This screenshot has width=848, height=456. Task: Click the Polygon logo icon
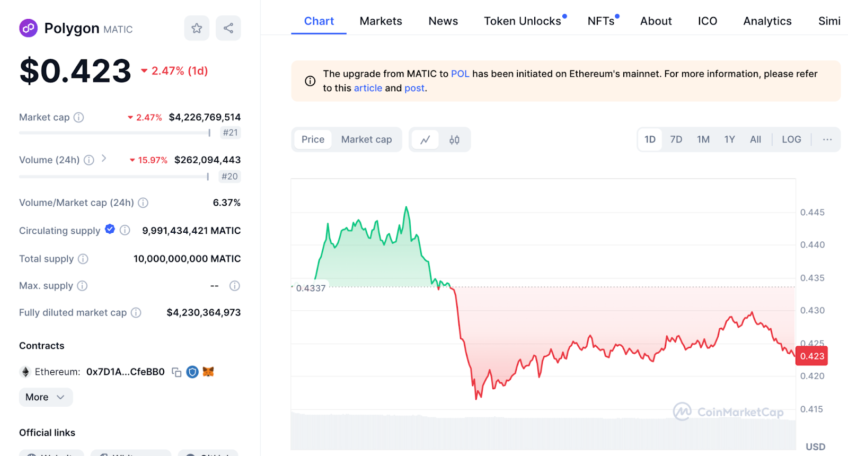(28, 28)
